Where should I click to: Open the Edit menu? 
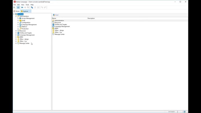[x=18, y=5]
